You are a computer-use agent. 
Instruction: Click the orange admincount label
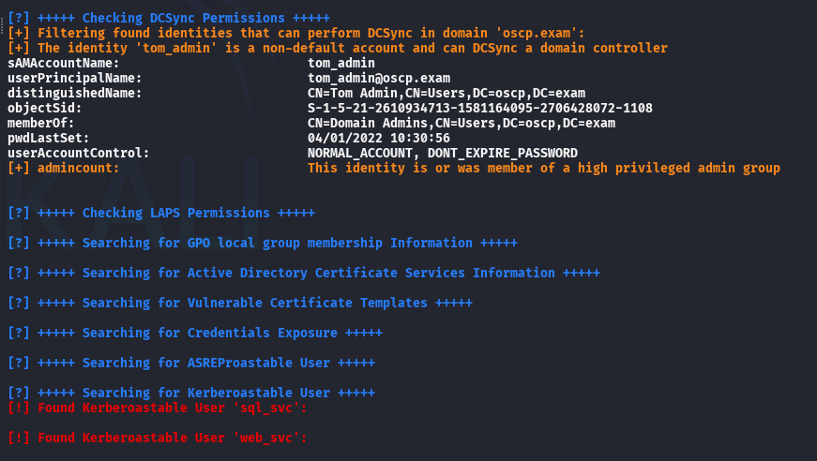[63, 168]
